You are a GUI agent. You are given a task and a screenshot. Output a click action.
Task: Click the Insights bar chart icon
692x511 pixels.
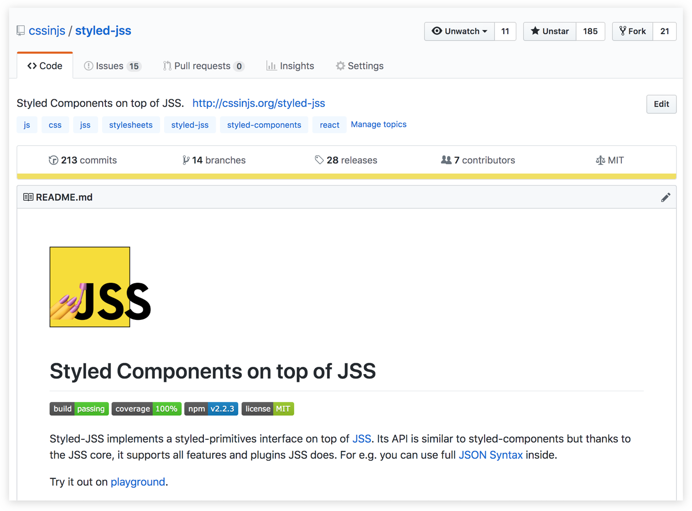[271, 66]
